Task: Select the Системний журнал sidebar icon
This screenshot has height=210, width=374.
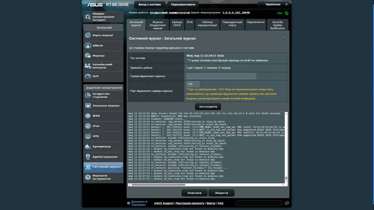Action: click(88, 167)
